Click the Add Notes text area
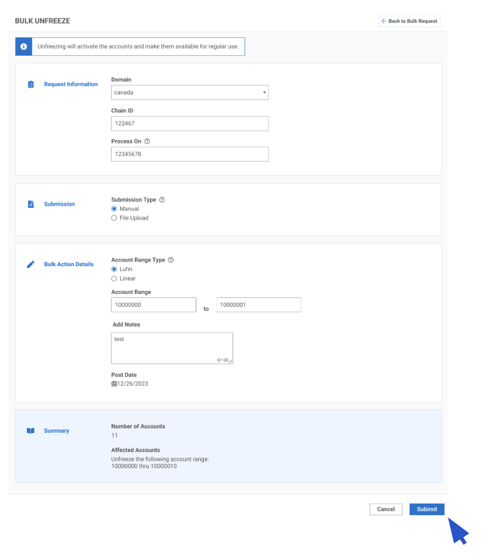This screenshot has width=503, height=560. (172, 348)
